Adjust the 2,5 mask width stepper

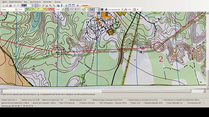(x=99, y=9)
